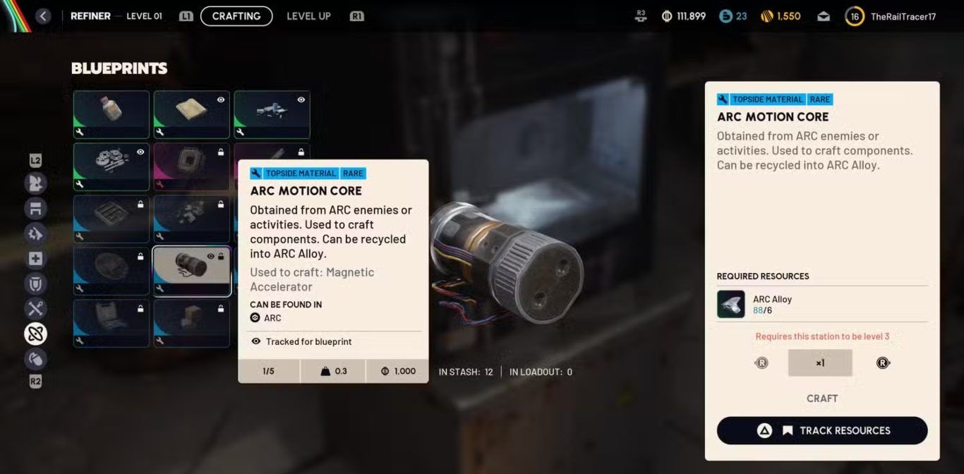
Task: Switch to the Level Up tab
Action: pos(308,16)
